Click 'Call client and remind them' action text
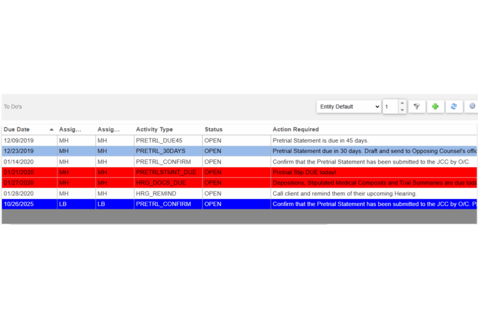478x318 pixels. [x=345, y=193]
